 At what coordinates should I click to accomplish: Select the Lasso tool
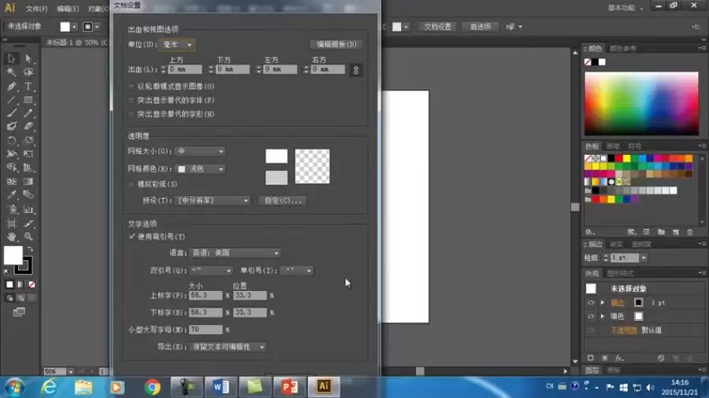coord(28,72)
